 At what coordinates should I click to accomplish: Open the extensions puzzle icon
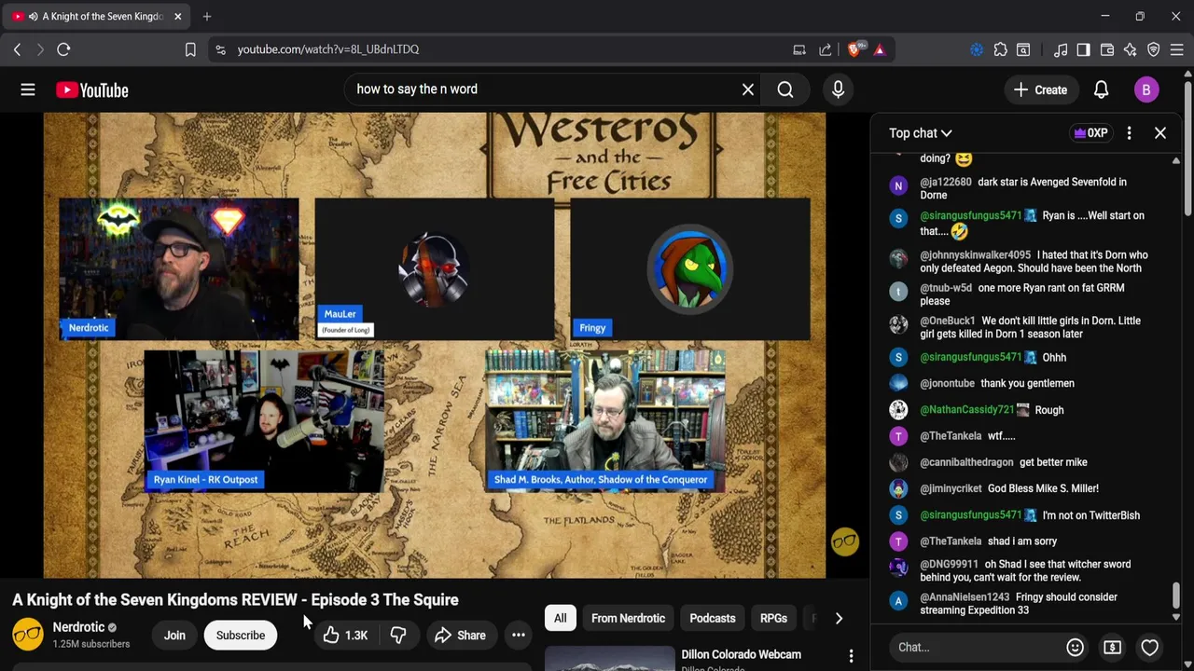[1001, 49]
